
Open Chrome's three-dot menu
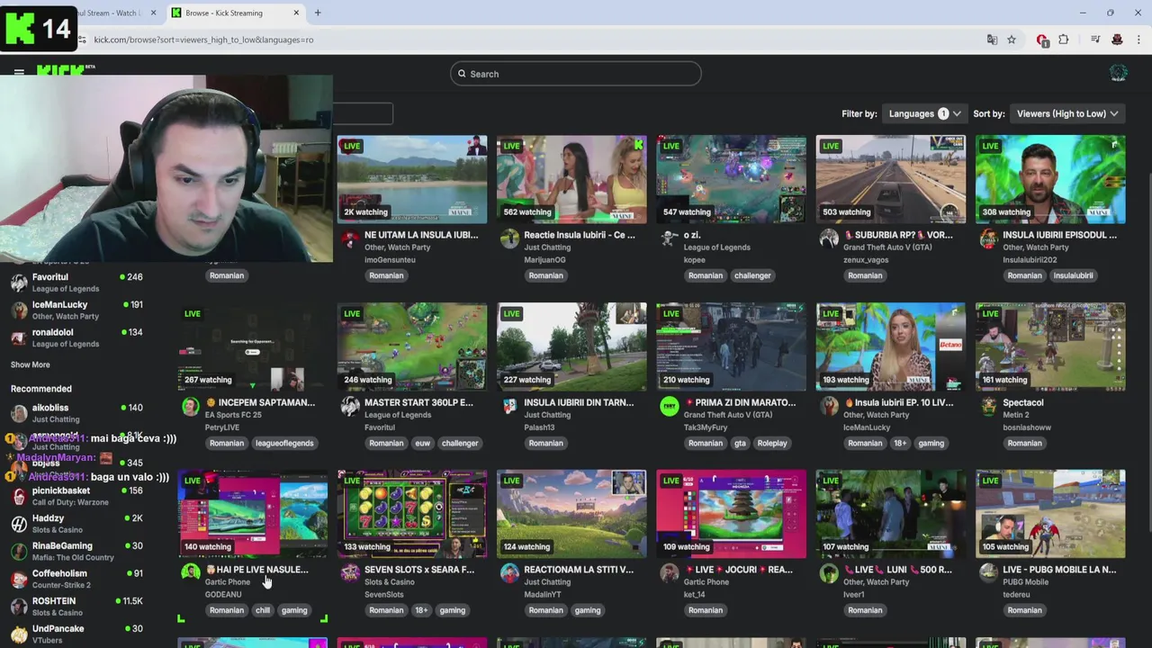(1139, 40)
